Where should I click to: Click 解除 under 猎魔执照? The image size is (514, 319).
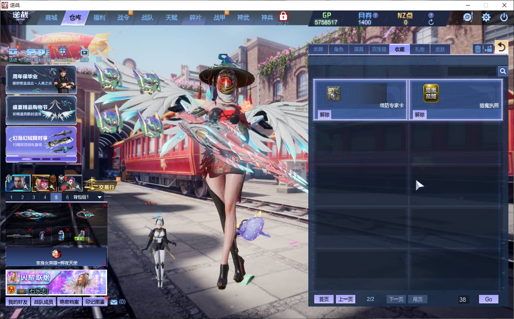tap(419, 114)
